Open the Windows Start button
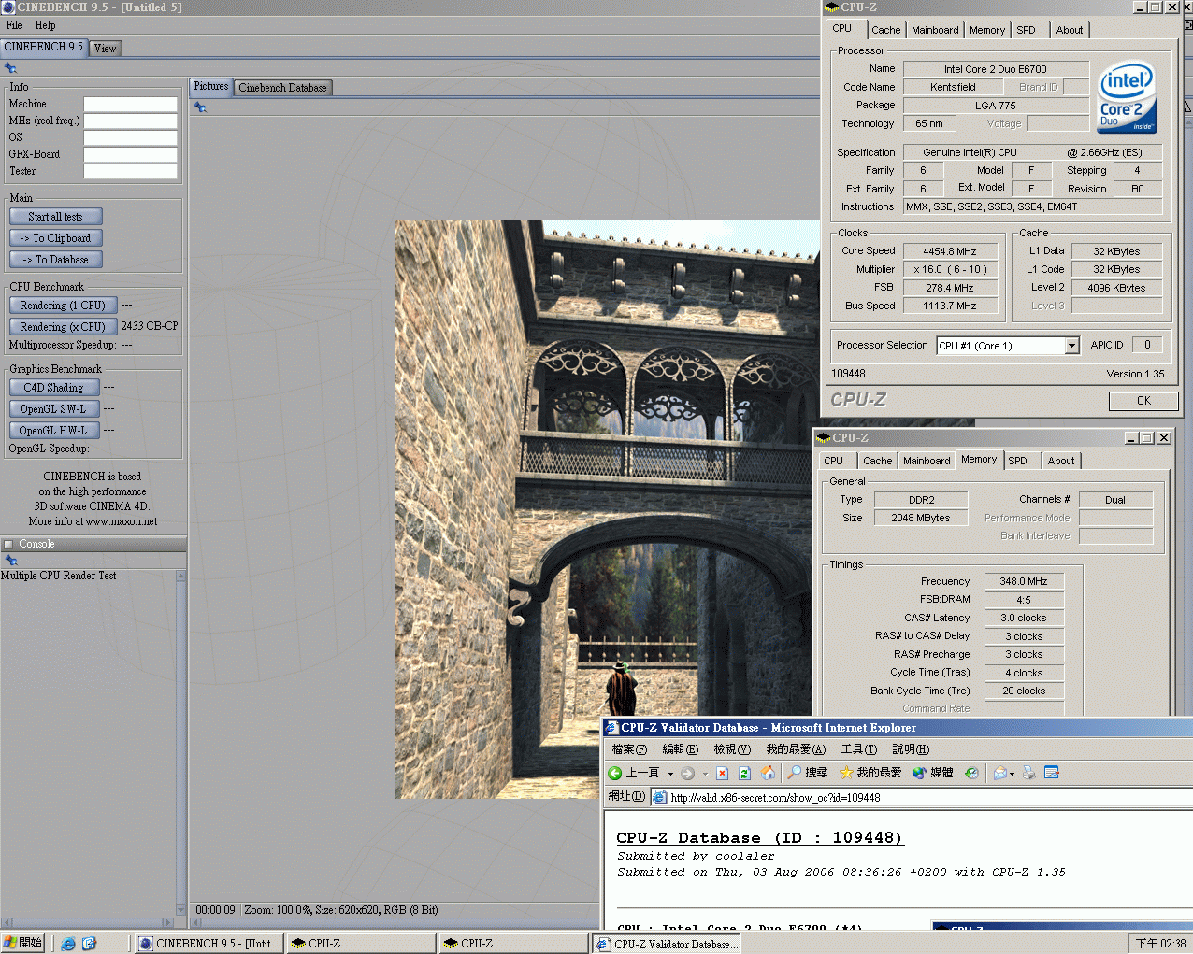This screenshot has width=1193, height=954. [x=23, y=943]
